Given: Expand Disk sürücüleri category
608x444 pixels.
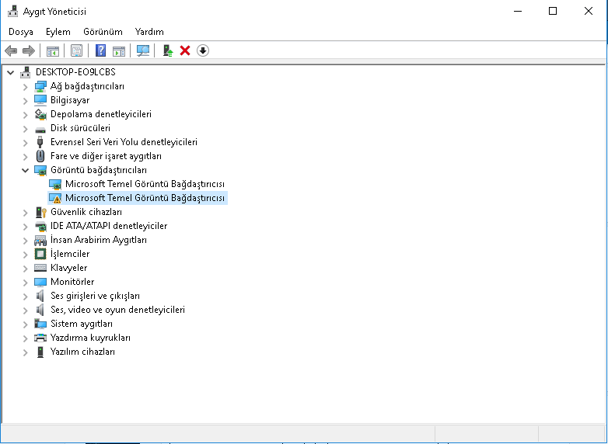Looking at the screenshot, I should pyautogui.click(x=25, y=129).
